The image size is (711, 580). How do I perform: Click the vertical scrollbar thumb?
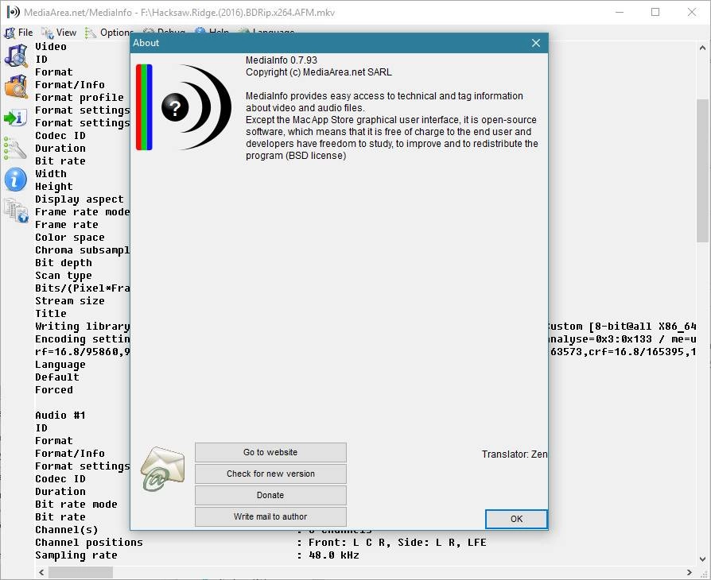click(702, 171)
